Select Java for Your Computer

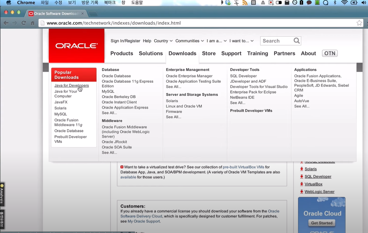pyautogui.click(x=66, y=94)
